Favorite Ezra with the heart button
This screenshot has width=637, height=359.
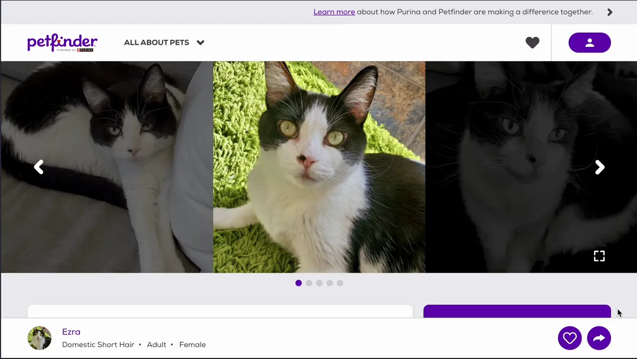[569, 338]
